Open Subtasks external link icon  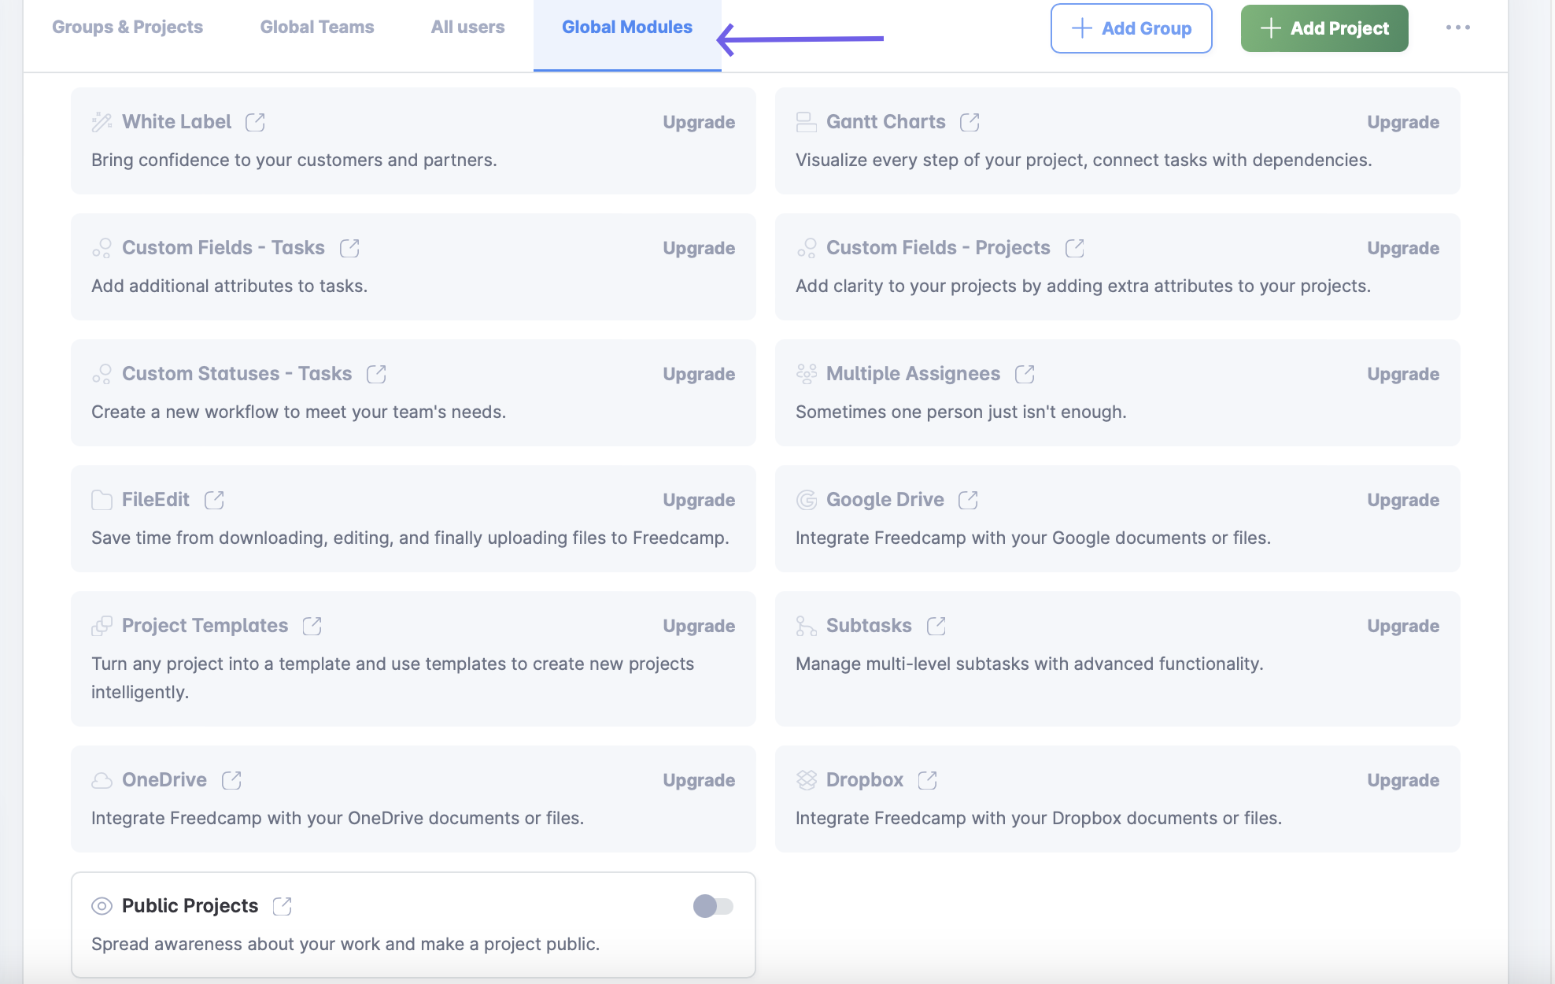(936, 626)
